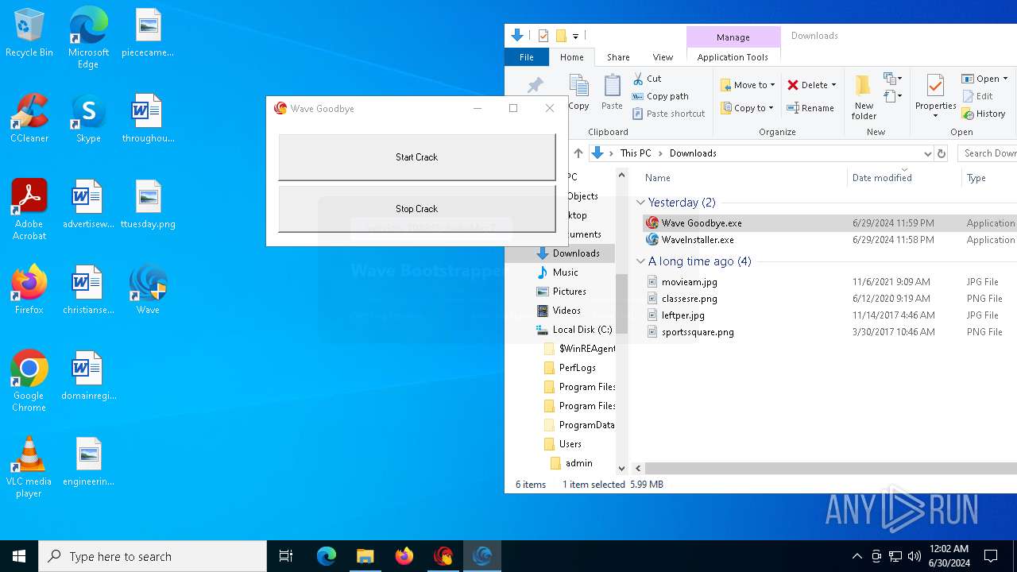
Task: Click Cut in the Clipboard group
Action: [x=647, y=79]
